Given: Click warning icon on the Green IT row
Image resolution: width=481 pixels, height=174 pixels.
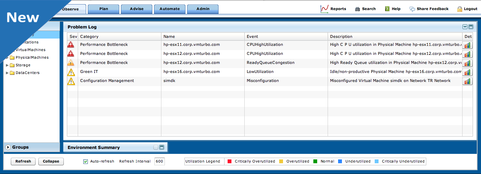Looking at the screenshot, I should coord(71,72).
